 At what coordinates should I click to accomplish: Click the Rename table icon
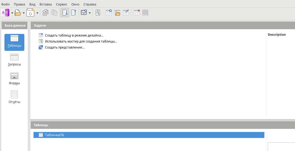pos(145,13)
